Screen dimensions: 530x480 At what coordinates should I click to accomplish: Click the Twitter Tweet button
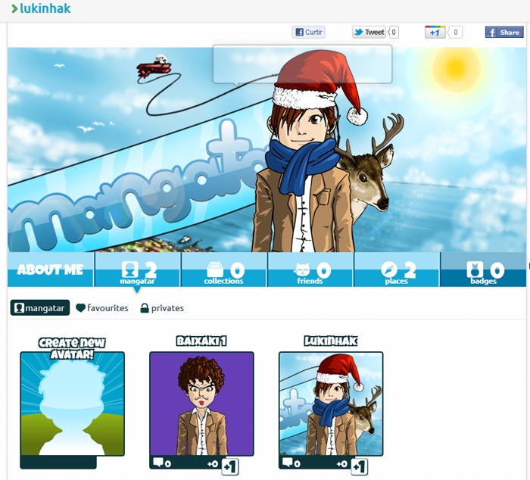click(x=369, y=32)
